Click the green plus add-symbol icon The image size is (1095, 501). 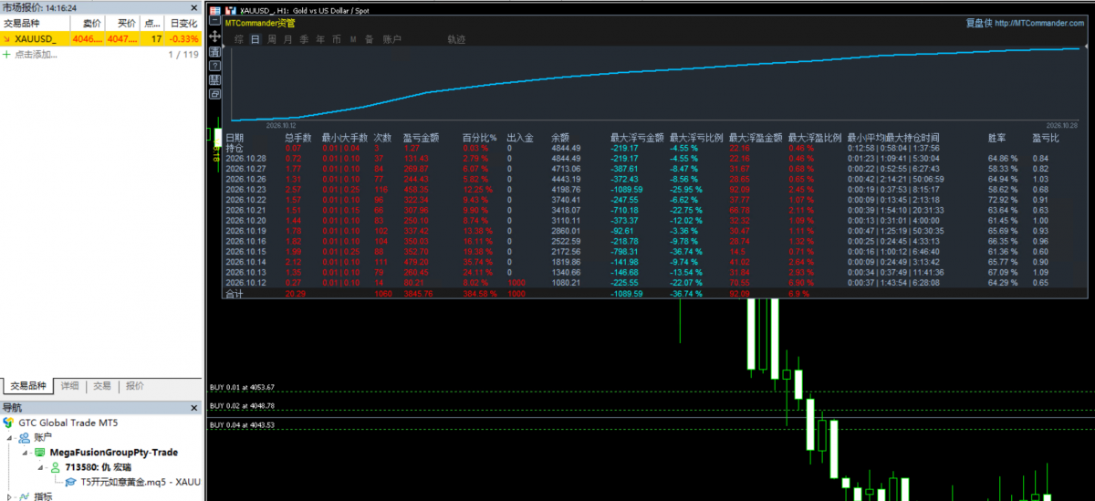click(x=6, y=55)
